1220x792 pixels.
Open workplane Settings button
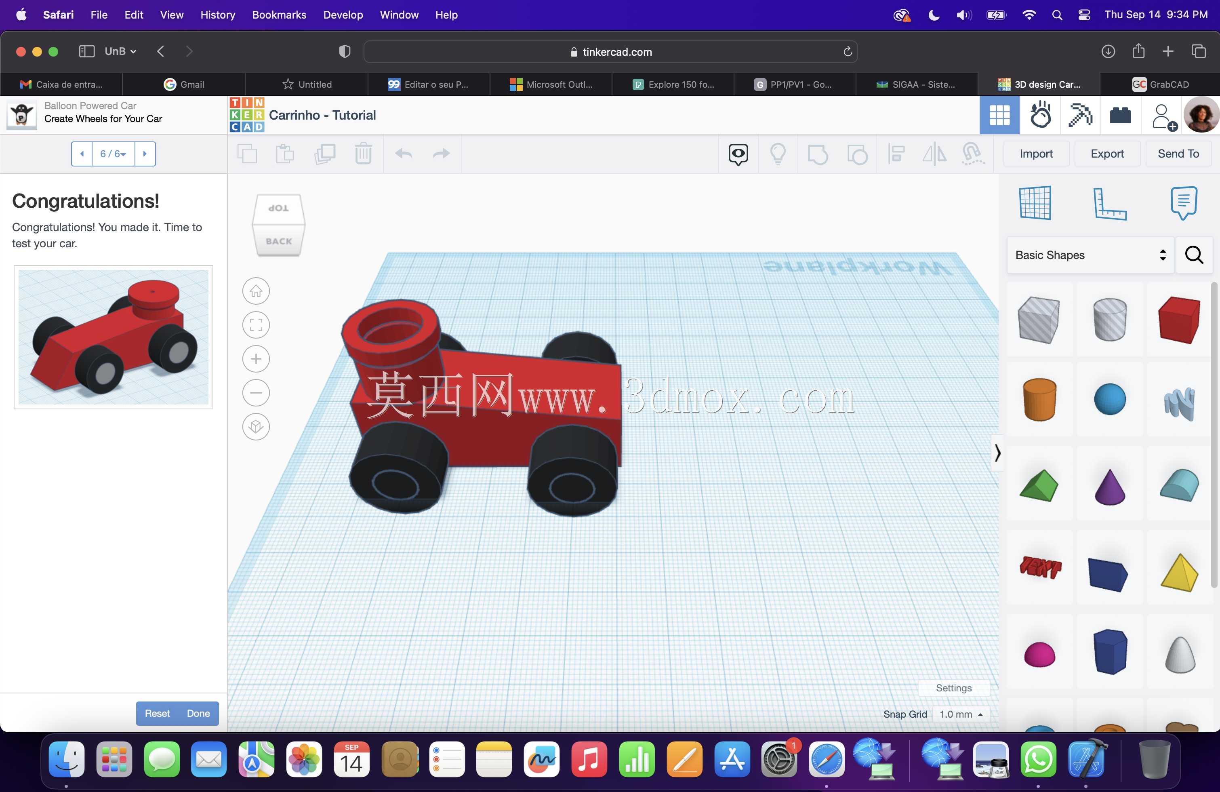(x=953, y=688)
